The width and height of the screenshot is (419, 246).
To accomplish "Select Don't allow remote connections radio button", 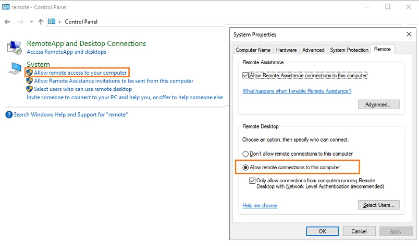I will pos(246,154).
